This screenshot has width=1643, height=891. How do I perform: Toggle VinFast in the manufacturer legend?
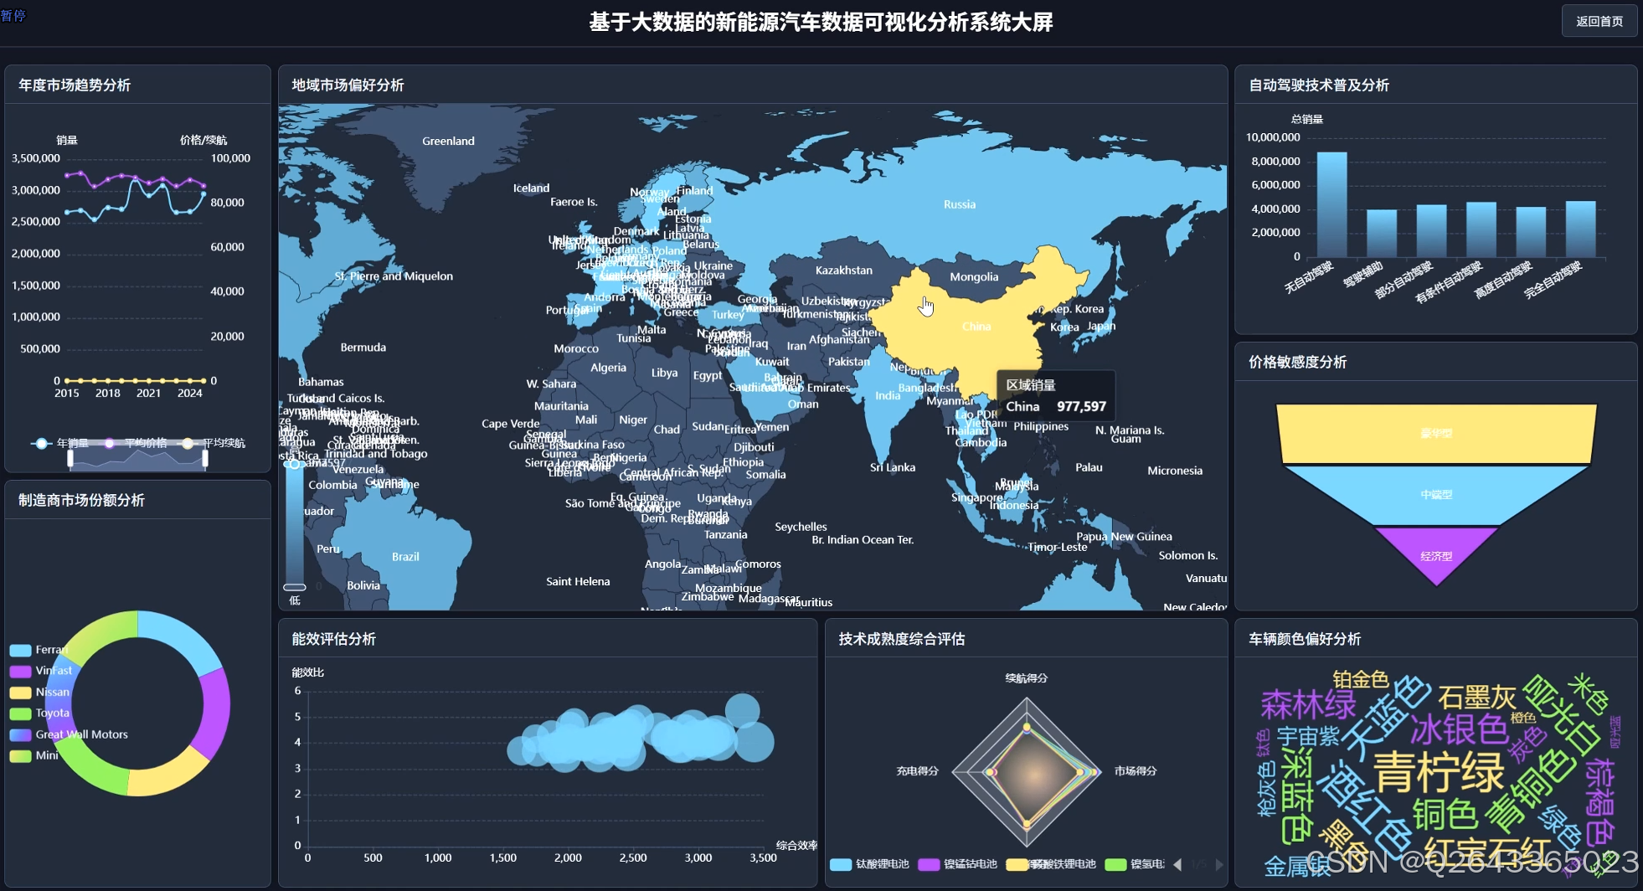tap(41, 671)
